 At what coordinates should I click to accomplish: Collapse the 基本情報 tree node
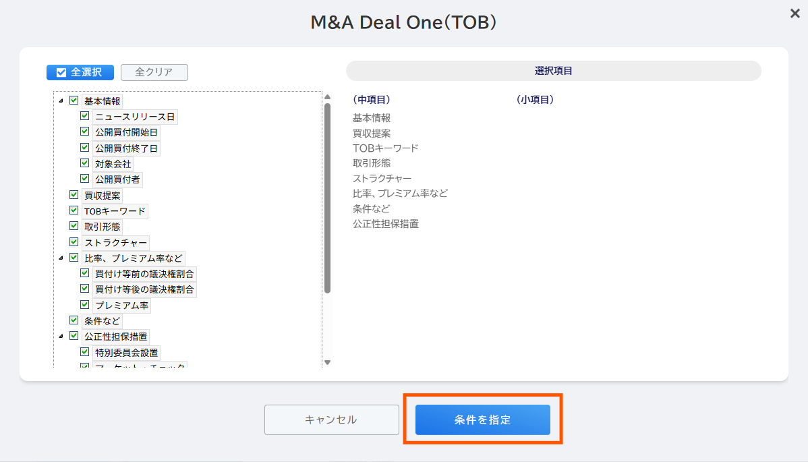pos(61,101)
